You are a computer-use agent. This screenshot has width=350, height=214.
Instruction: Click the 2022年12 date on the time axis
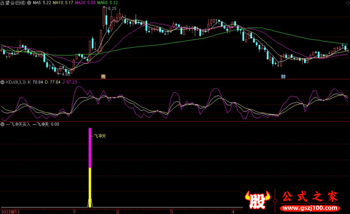[x=10, y=211]
